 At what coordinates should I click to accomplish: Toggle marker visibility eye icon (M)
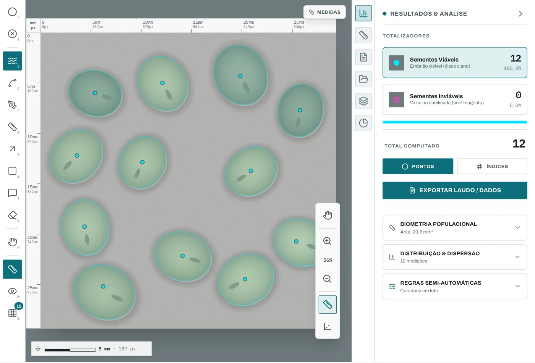12,291
